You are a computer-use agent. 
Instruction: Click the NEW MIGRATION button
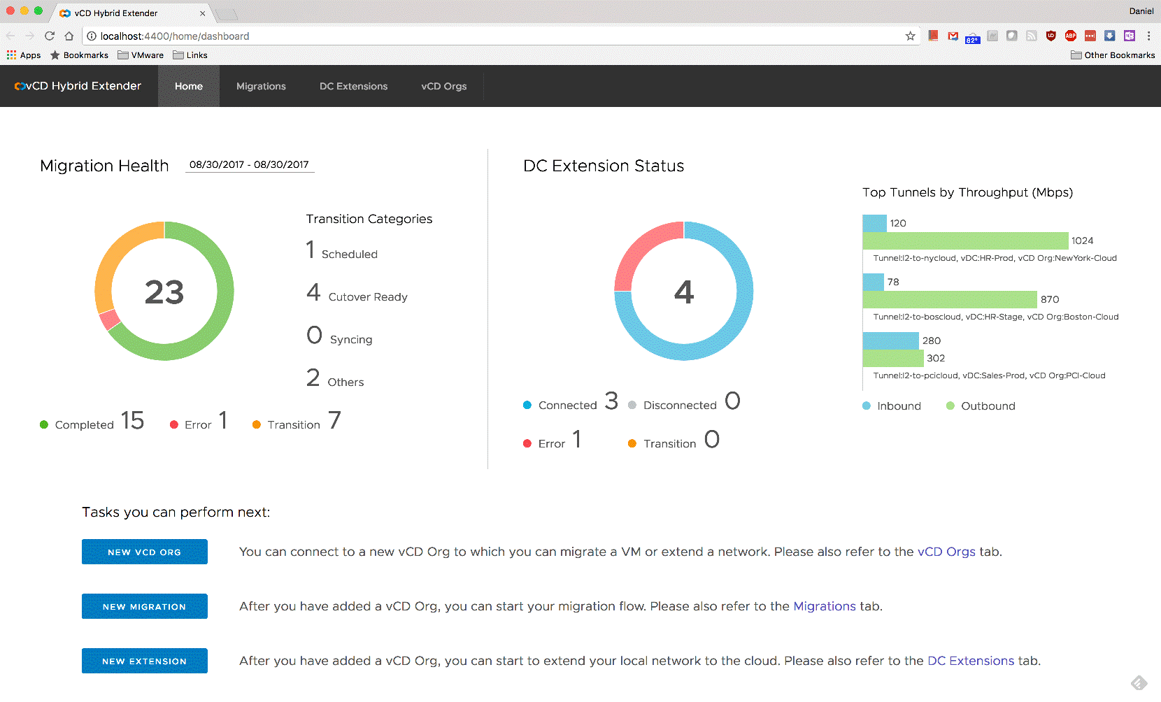point(145,606)
